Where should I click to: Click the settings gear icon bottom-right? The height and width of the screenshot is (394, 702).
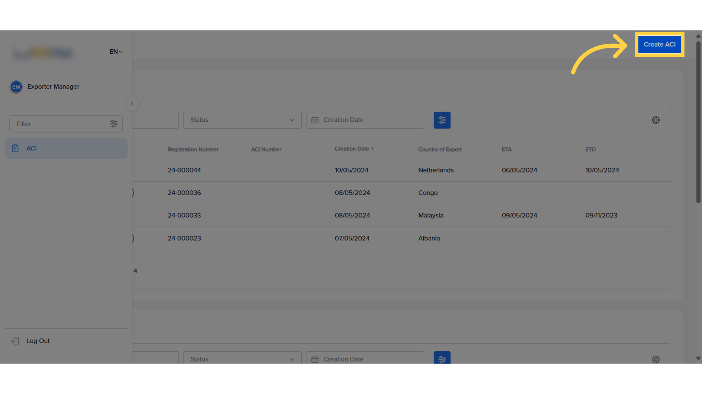656,358
